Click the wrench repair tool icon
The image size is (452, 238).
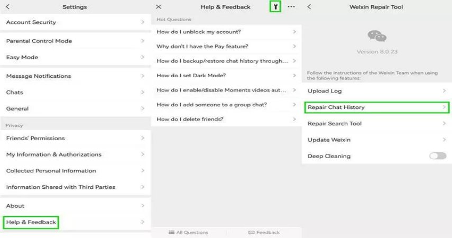(275, 7)
